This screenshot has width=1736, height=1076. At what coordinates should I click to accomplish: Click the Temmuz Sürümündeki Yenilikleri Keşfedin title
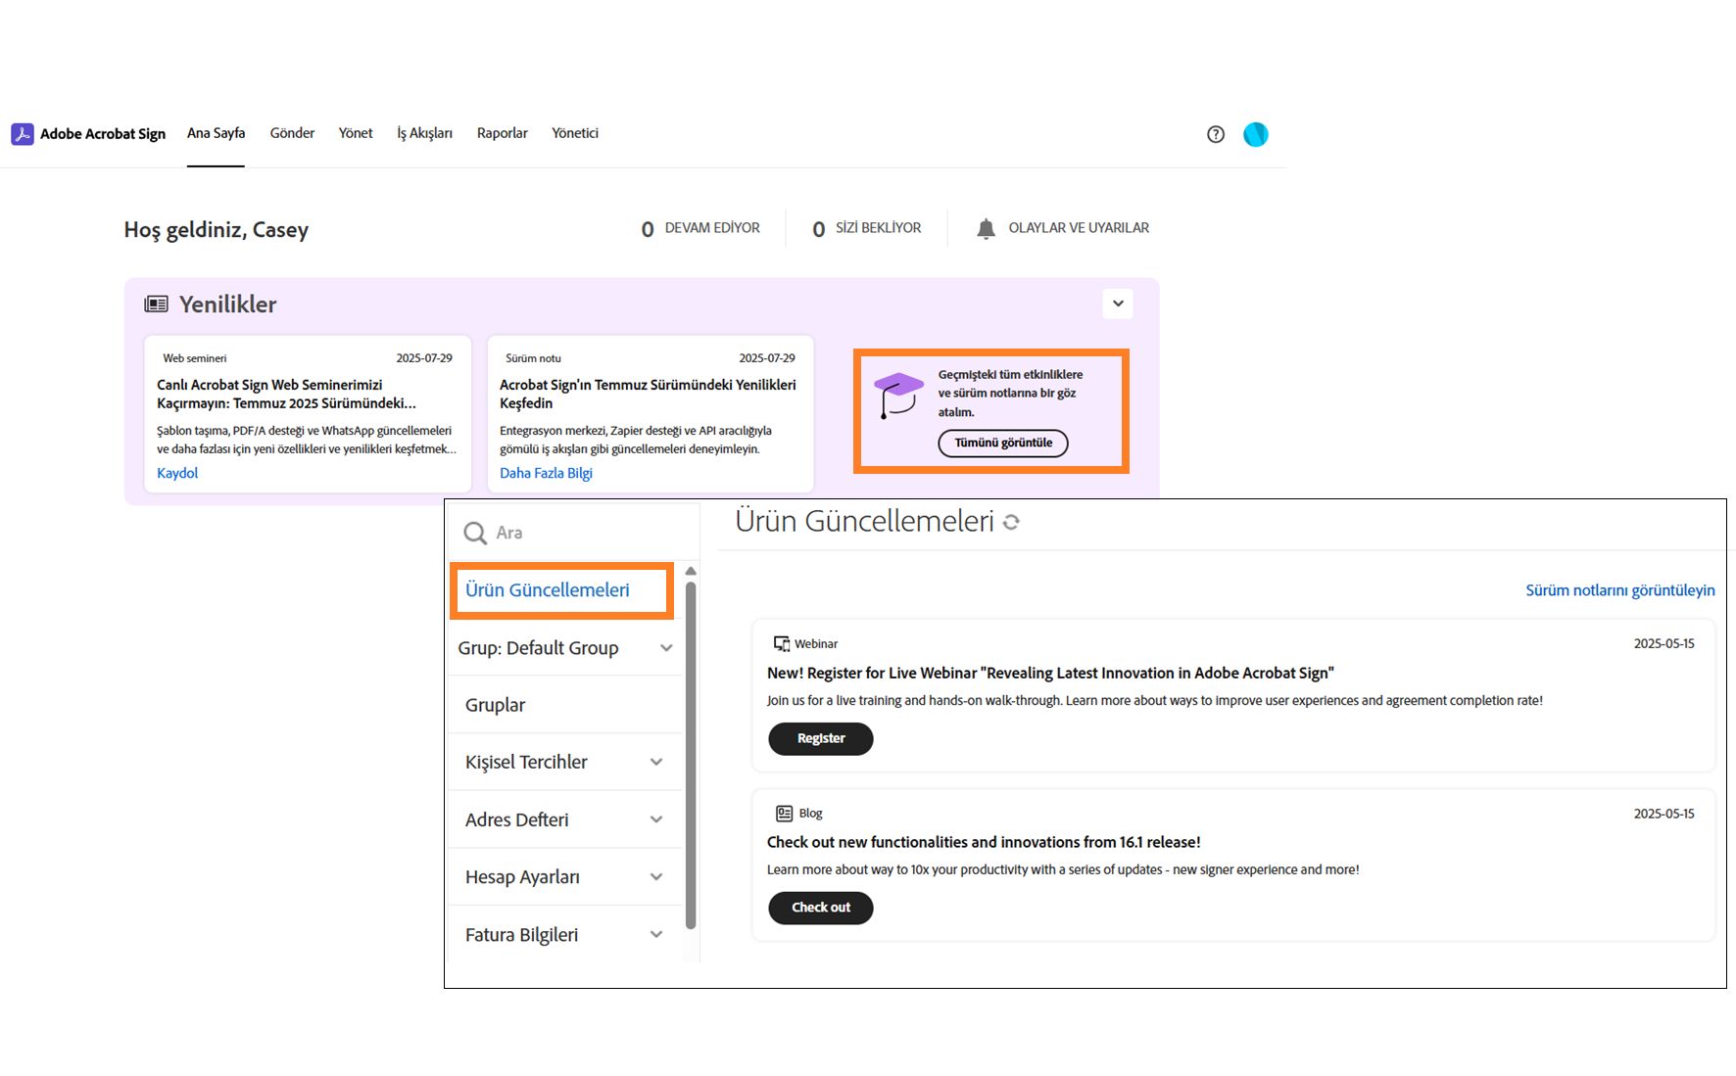coord(648,395)
